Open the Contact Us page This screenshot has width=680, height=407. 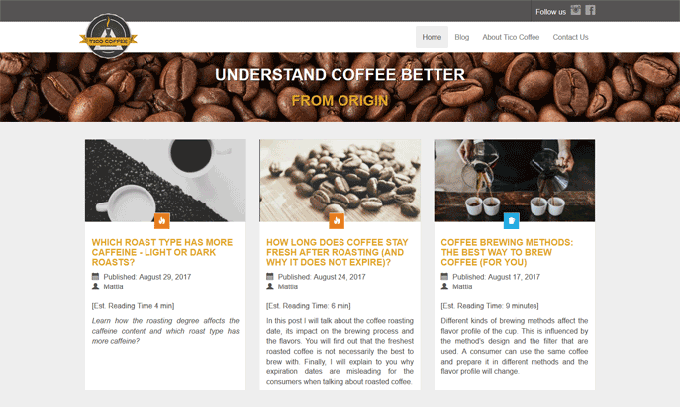pos(570,37)
